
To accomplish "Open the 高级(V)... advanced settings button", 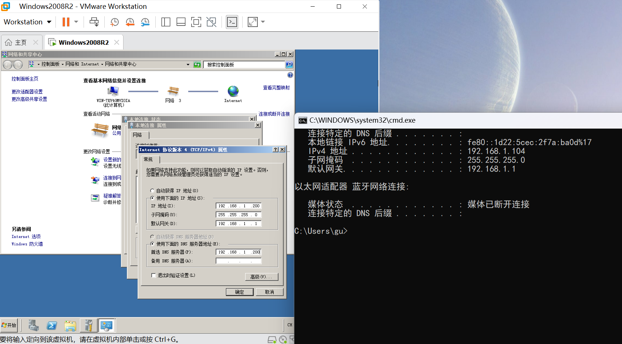I will click(261, 277).
